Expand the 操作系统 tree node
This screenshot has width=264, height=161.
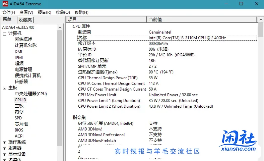click(x=4, y=142)
